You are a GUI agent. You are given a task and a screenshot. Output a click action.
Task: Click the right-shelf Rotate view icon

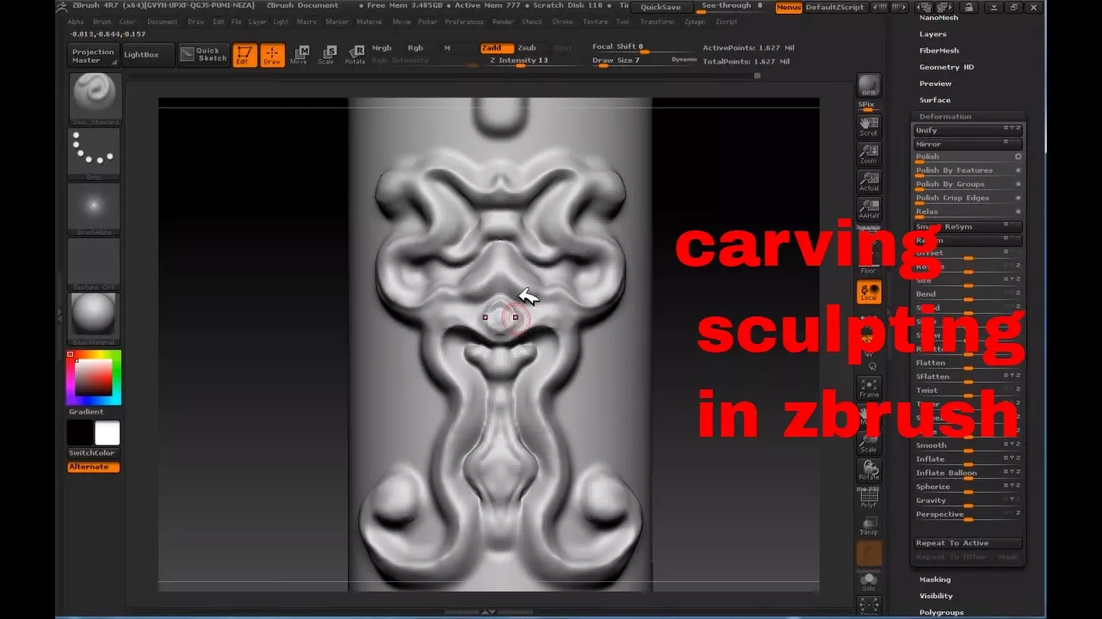pos(869,470)
